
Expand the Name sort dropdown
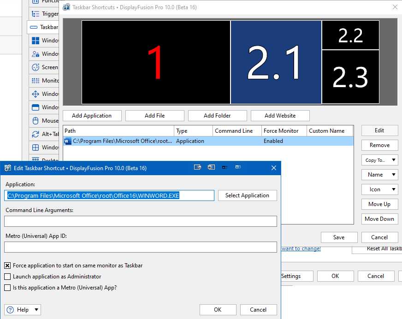point(380,175)
